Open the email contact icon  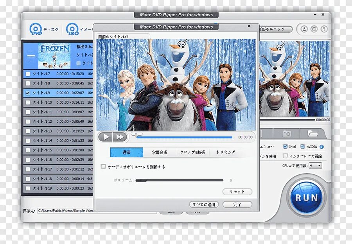pyautogui.click(x=314, y=29)
